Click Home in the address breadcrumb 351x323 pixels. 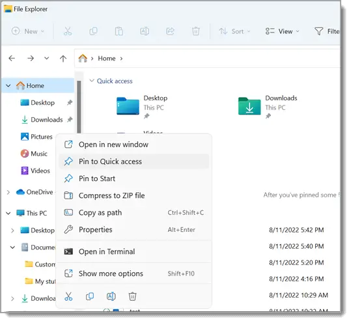[x=107, y=59]
